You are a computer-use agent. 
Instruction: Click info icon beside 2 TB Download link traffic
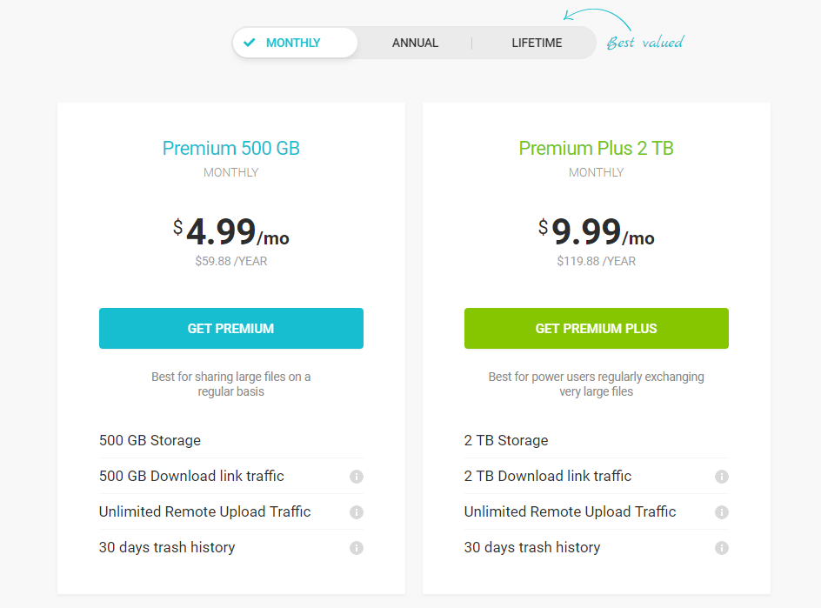point(722,477)
